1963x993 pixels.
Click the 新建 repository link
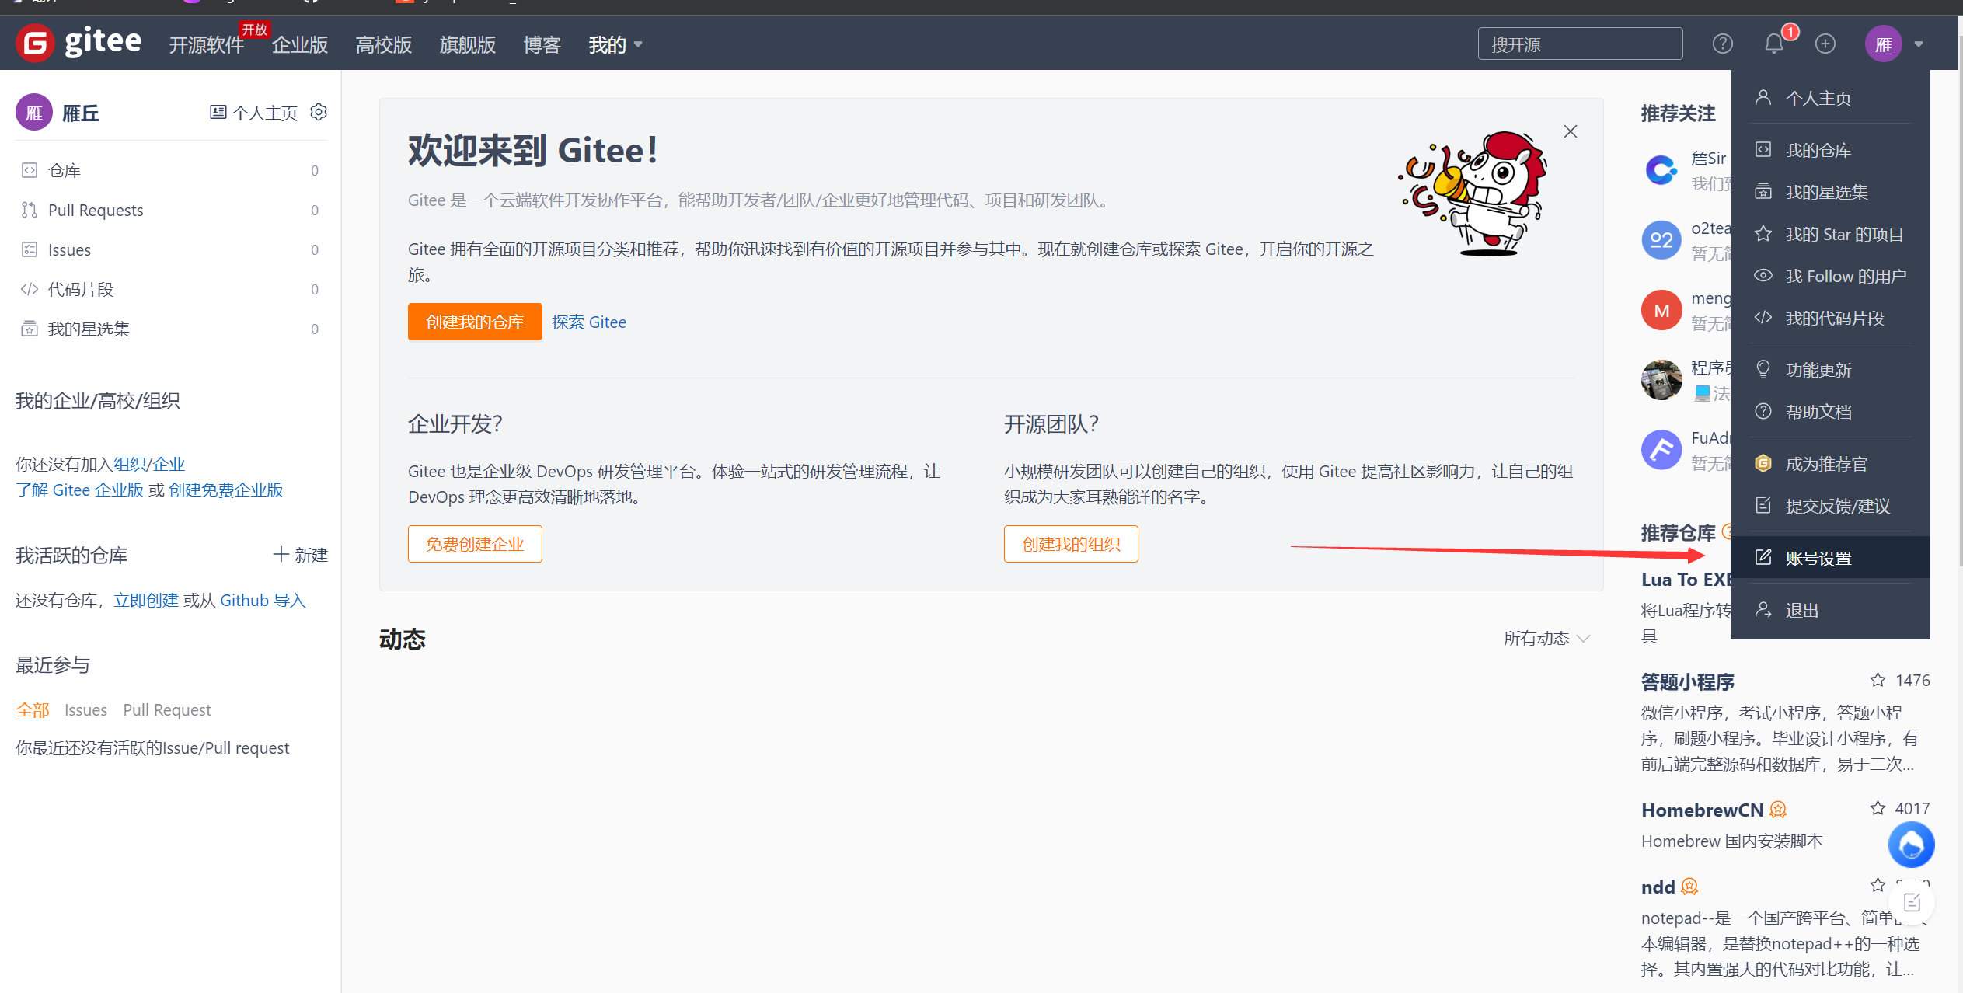click(301, 555)
